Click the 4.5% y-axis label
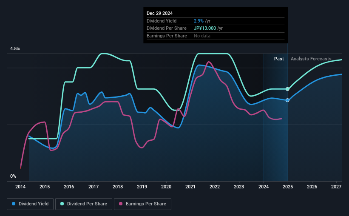349x216 pixels. (x=15, y=49)
